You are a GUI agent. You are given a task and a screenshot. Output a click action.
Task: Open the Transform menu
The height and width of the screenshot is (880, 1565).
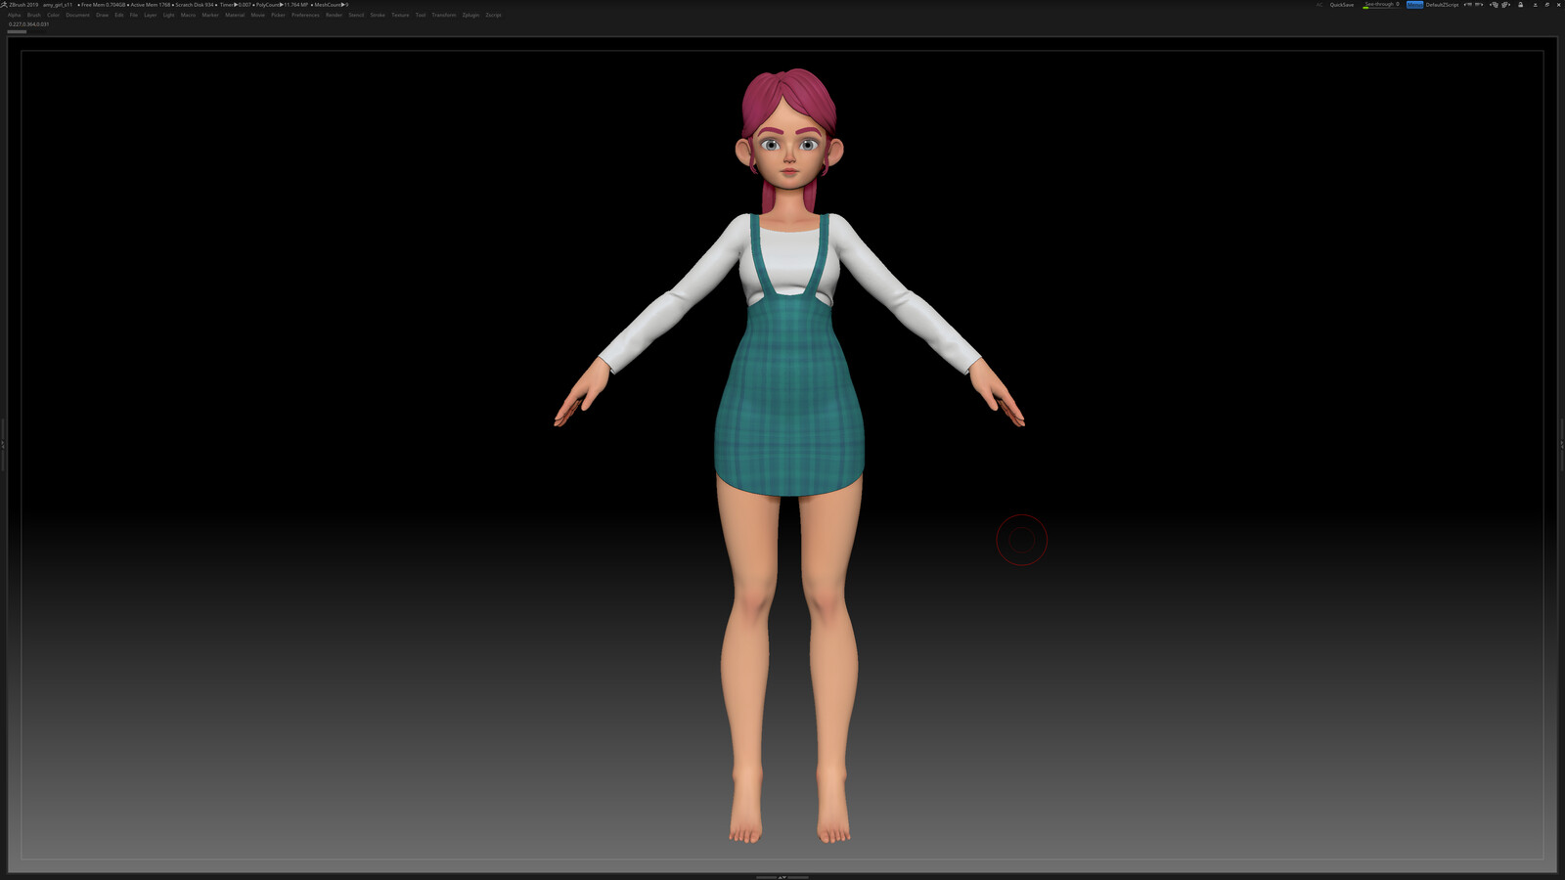pyautogui.click(x=443, y=15)
